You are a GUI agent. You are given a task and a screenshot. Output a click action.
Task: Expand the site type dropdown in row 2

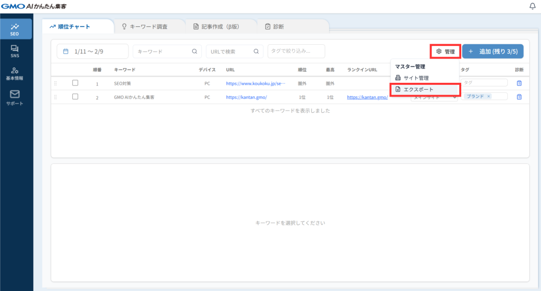tap(454, 98)
